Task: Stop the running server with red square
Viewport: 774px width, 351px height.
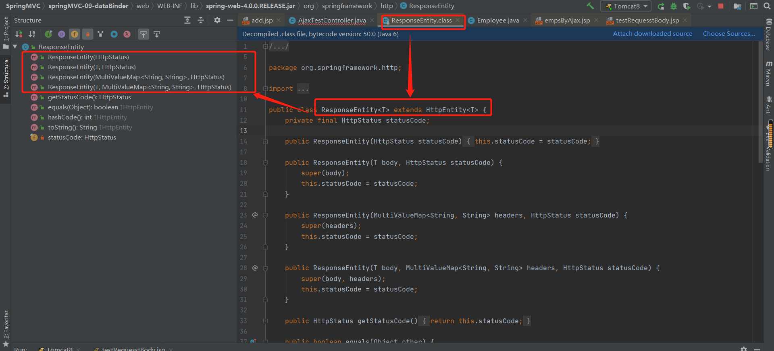Action: [721, 6]
